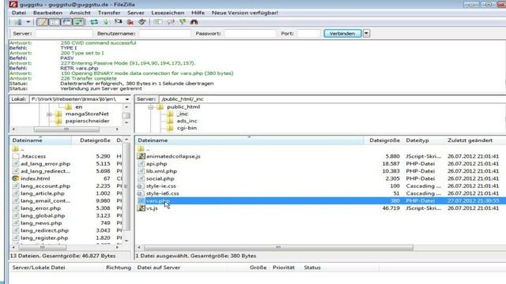Refresh file and folder lists
The image size is (506, 284).
94,22
